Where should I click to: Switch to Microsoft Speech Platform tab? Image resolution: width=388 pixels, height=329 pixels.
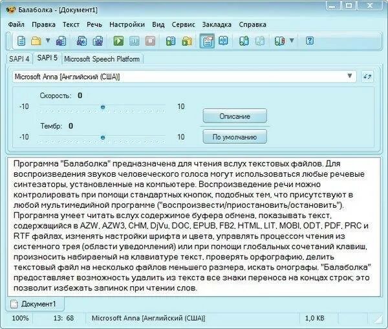point(102,59)
